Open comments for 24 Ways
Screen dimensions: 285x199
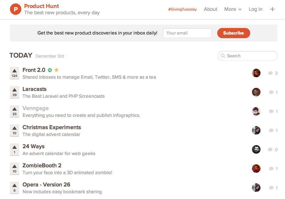[x=272, y=150]
